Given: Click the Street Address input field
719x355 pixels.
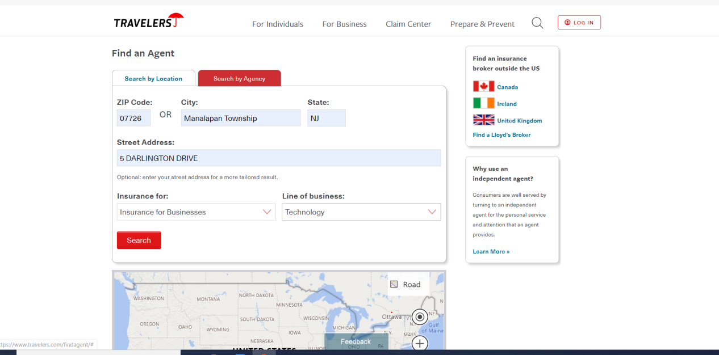Looking at the screenshot, I should [x=279, y=158].
